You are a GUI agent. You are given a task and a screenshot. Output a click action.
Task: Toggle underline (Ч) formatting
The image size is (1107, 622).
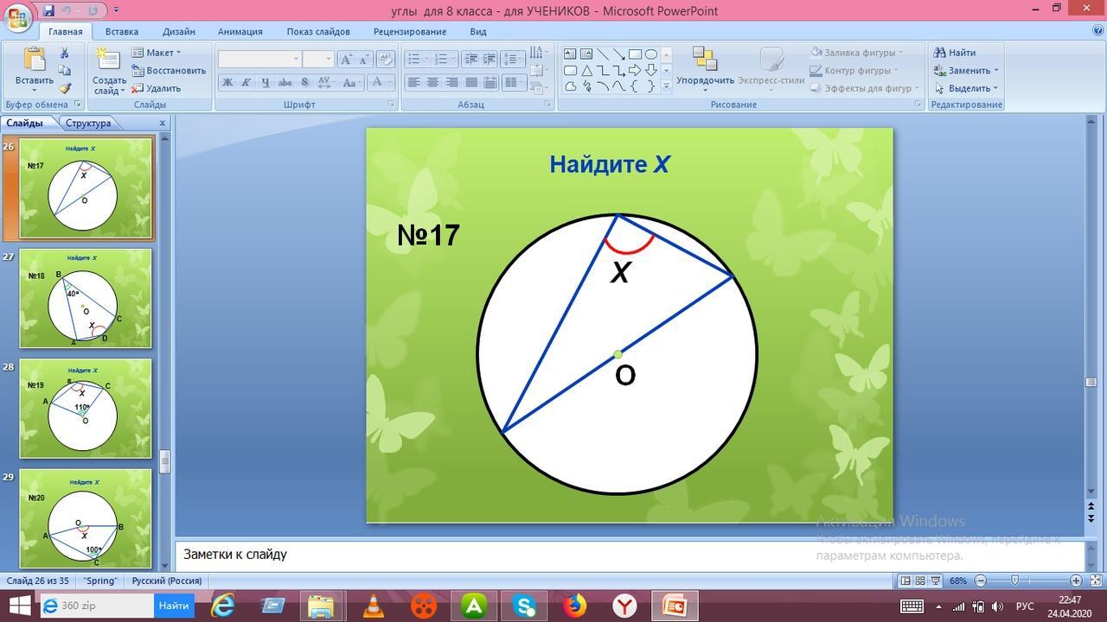(x=266, y=83)
